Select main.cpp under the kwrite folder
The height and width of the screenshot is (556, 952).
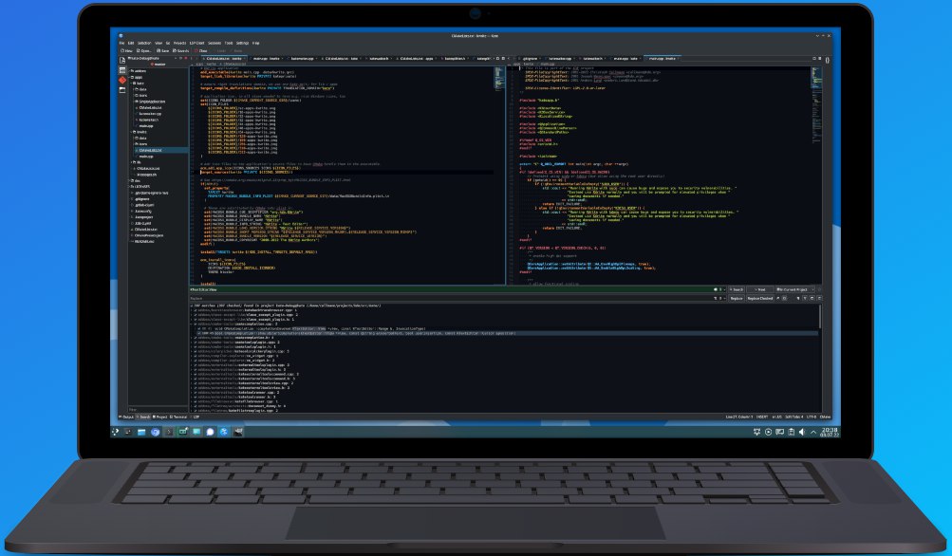pyautogui.click(x=144, y=156)
